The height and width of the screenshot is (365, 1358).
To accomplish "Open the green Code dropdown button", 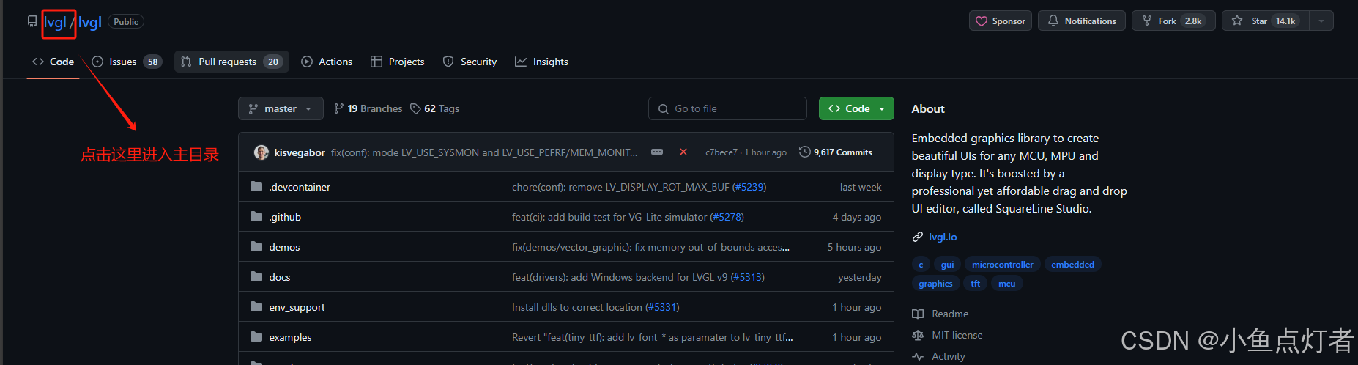I will pyautogui.click(x=856, y=108).
